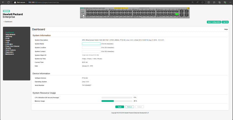Open the browser Settings and more menu
Image resolution: width=233 pixels, height=120 pixels.
coord(231,2)
